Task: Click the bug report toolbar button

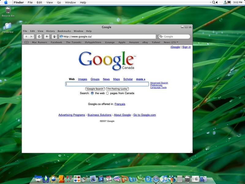Action: 55,36
